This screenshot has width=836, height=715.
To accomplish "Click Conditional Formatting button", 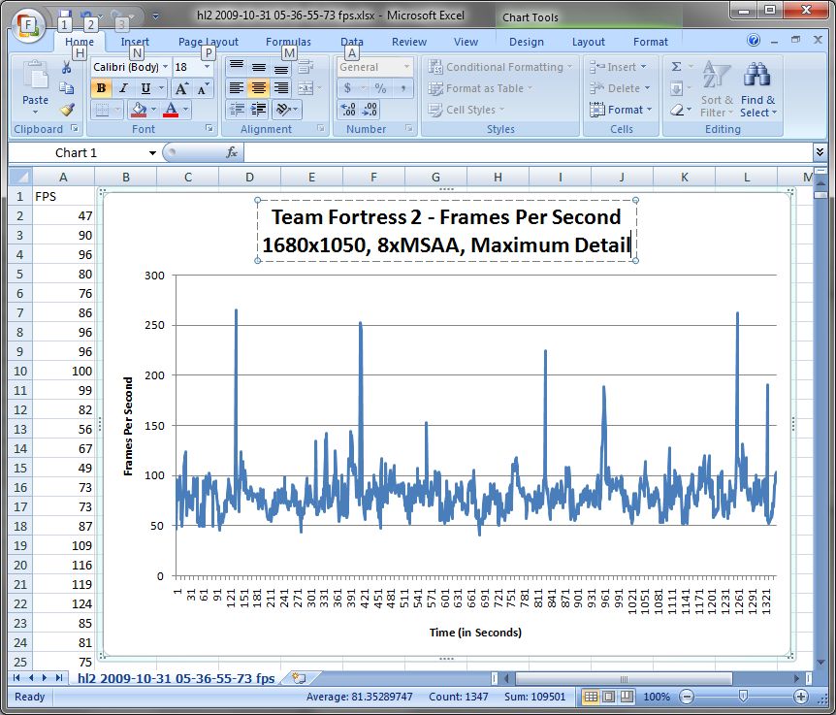I will point(500,67).
